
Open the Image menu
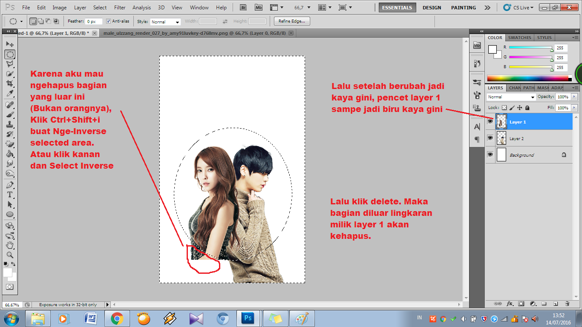pyautogui.click(x=59, y=7)
